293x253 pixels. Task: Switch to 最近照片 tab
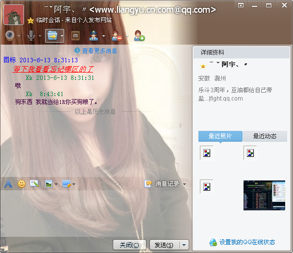click(220, 136)
